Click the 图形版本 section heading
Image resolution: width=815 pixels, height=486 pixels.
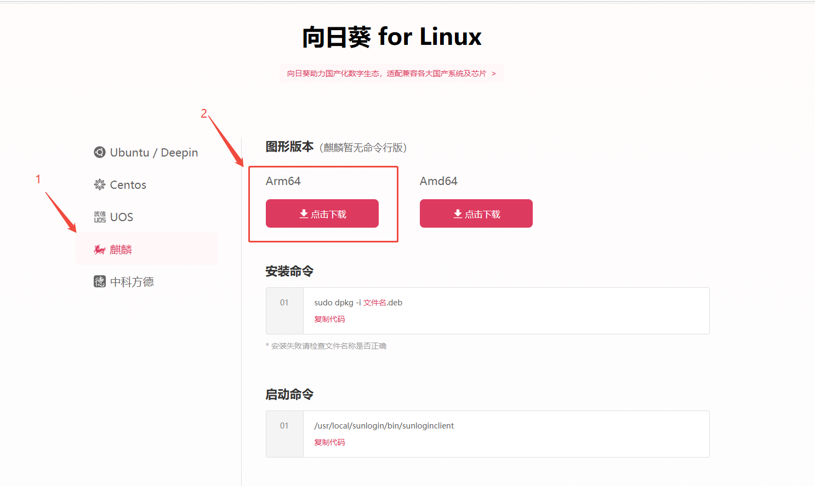(x=289, y=147)
